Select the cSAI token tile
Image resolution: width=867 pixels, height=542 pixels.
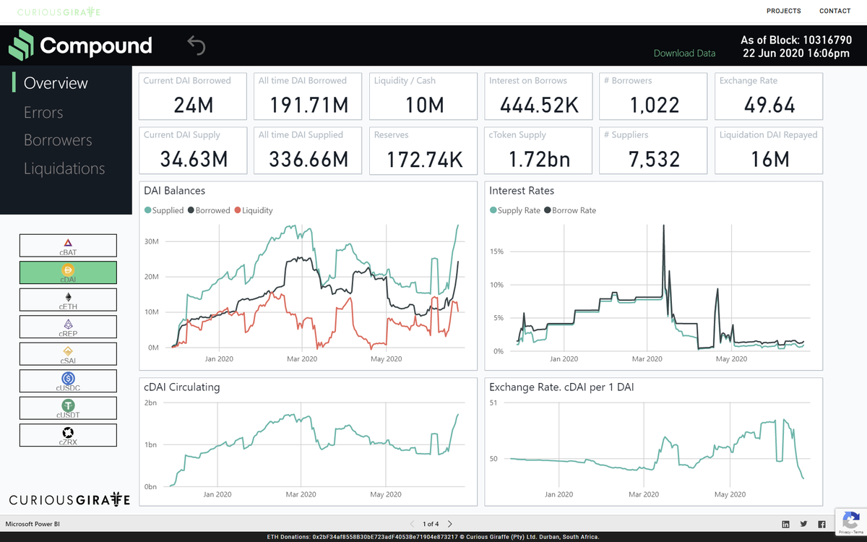[68, 354]
